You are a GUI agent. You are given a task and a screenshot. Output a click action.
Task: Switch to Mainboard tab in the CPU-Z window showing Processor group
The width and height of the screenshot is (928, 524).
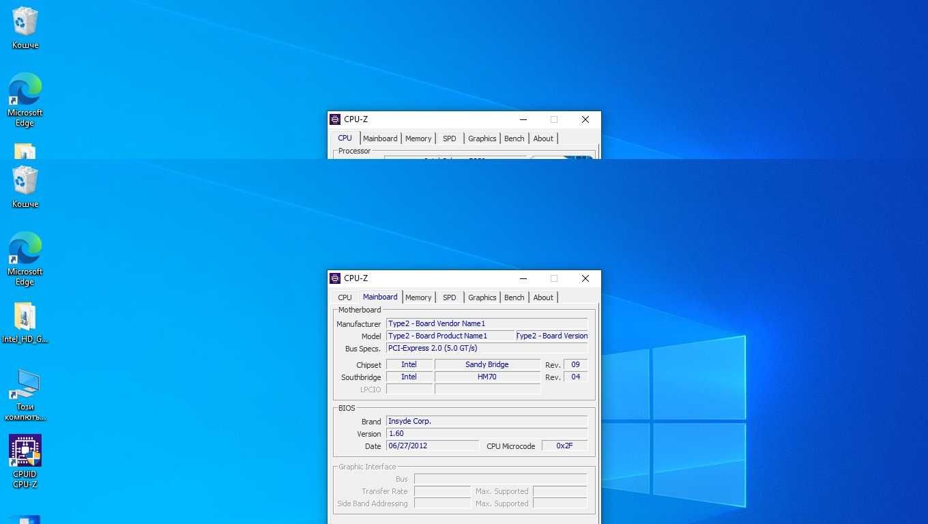[x=380, y=139]
